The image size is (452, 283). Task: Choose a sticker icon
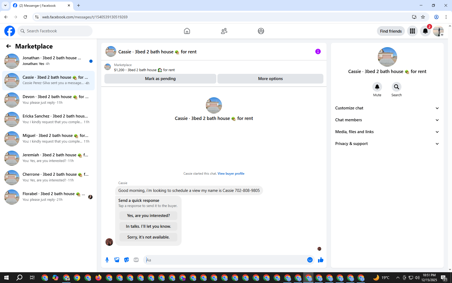click(x=126, y=260)
